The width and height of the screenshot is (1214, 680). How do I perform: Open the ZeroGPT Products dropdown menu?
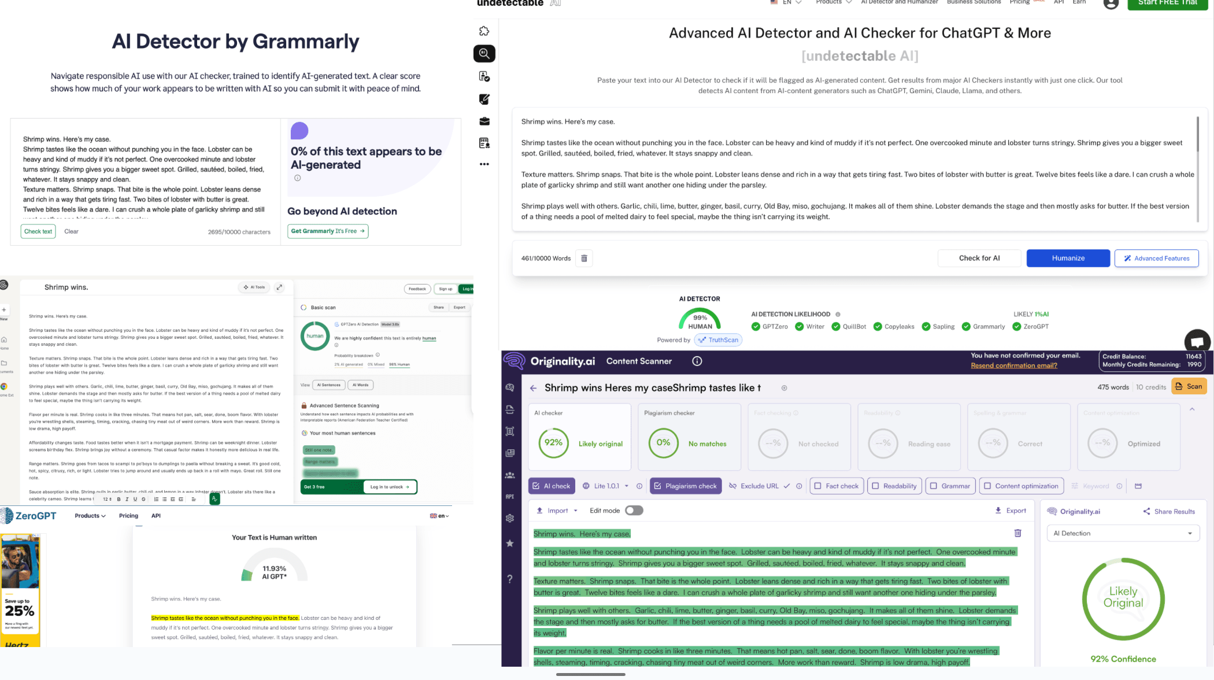(x=90, y=516)
